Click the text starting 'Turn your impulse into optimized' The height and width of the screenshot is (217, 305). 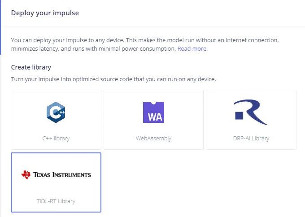[113, 79]
